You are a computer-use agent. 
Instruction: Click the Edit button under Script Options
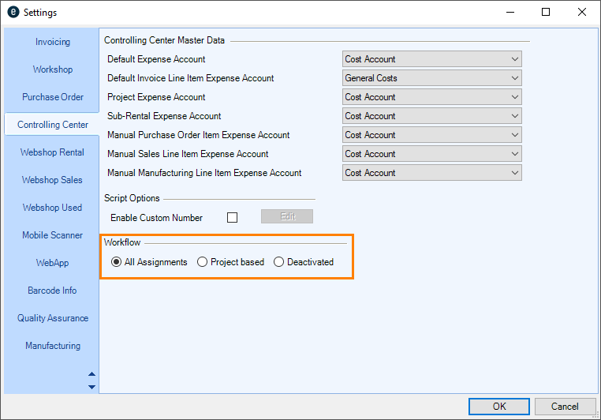(x=286, y=217)
